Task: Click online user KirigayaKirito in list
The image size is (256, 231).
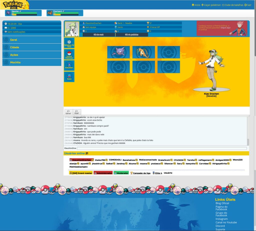Action: coord(221,164)
